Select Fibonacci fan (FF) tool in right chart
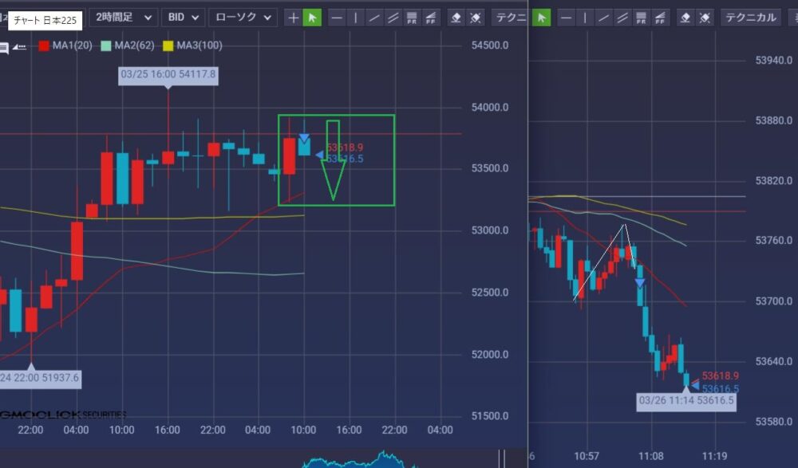 click(x=660, y=18)
